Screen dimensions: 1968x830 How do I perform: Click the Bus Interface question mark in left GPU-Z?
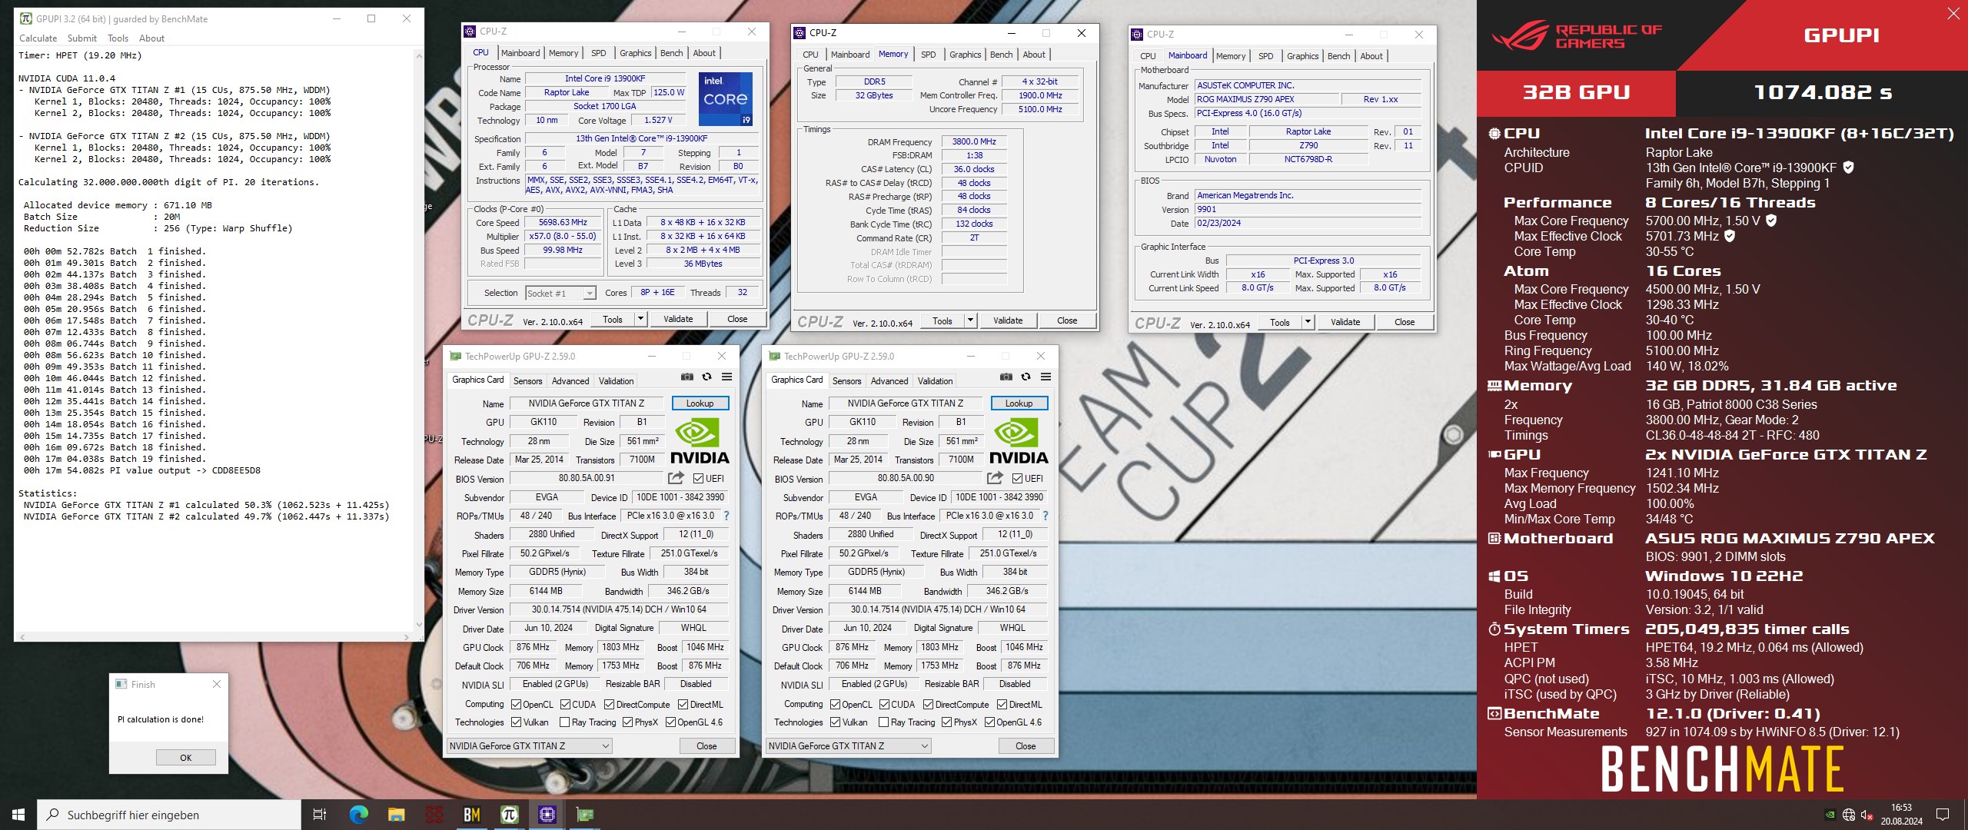tap(726, 516)
